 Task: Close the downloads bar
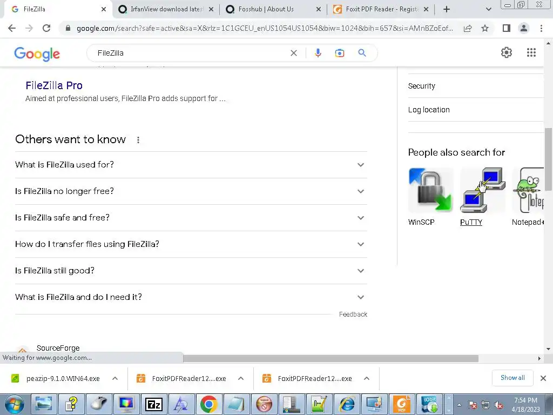point(543,378)
